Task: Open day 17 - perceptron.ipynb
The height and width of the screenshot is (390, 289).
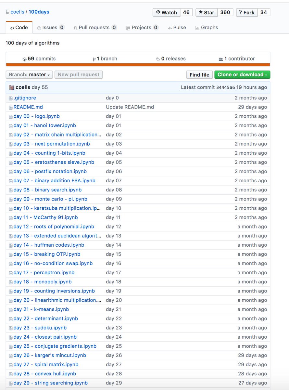Action: pos(44,273)
